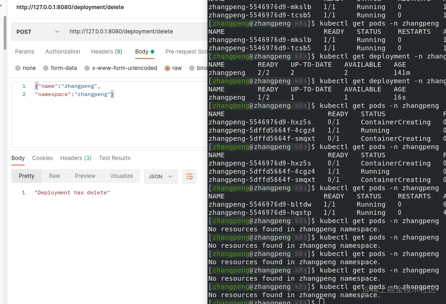Switch response view to Preview
Viewport: 446px width, 304px height.
pyautogui.click(x=85, y=176)
